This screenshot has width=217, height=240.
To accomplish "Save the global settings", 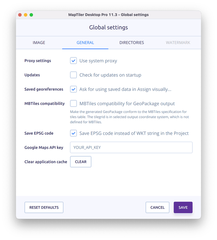I will tap(183, 207).
